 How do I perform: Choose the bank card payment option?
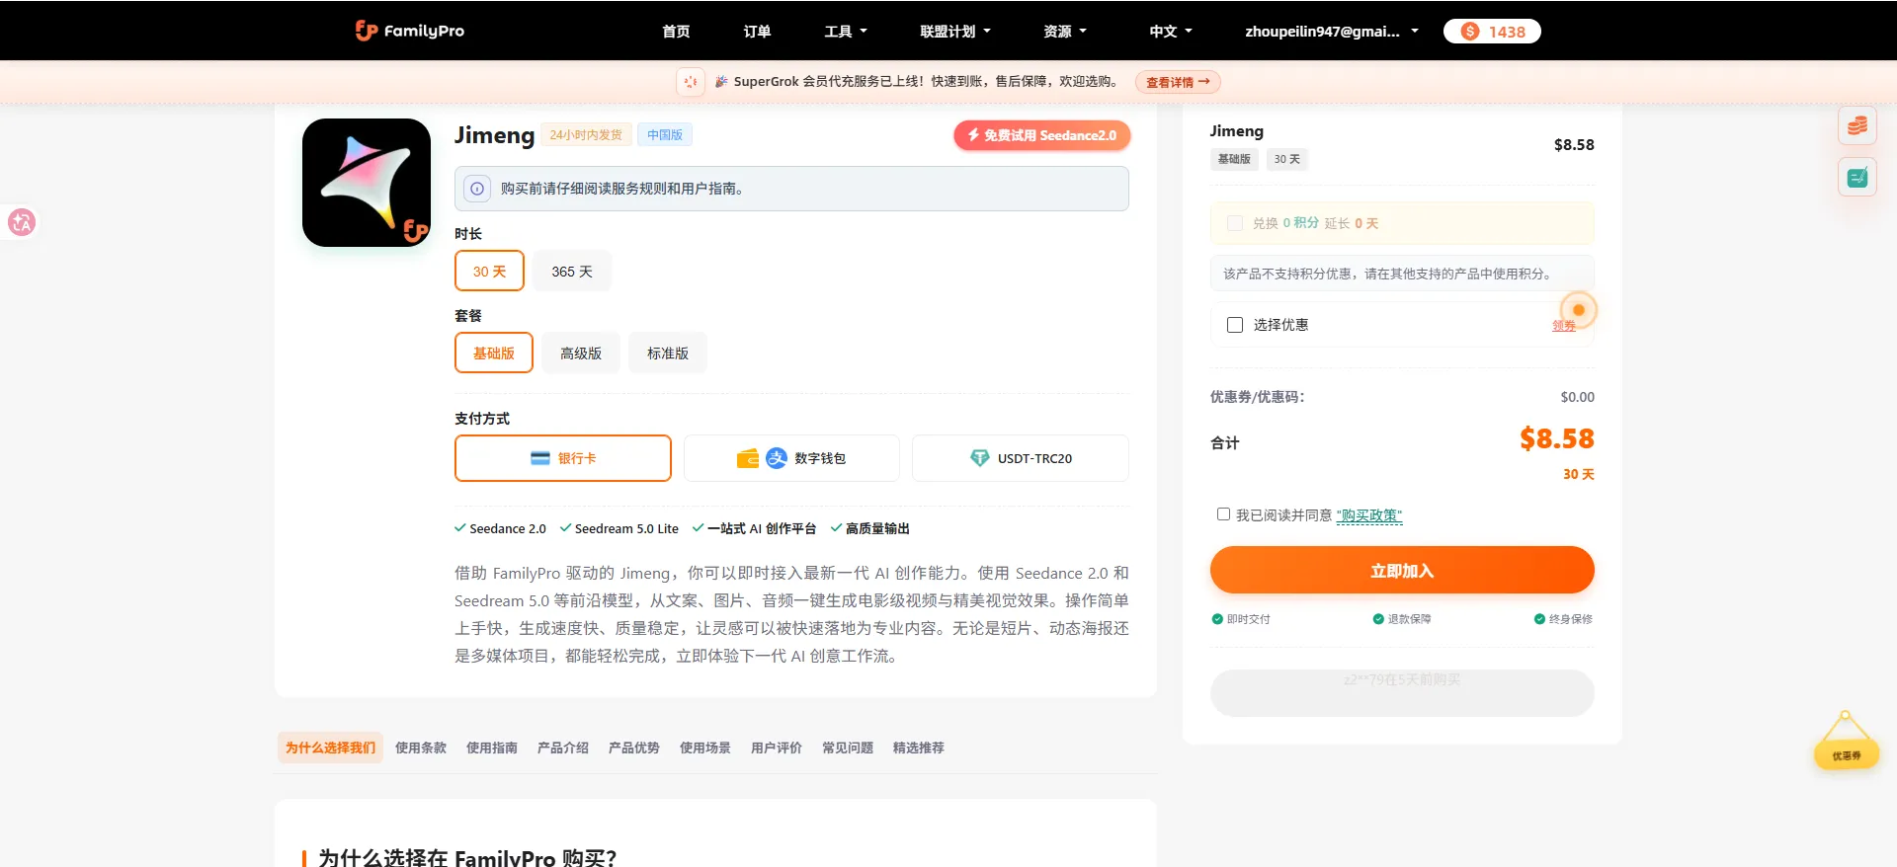coord(563,458)
